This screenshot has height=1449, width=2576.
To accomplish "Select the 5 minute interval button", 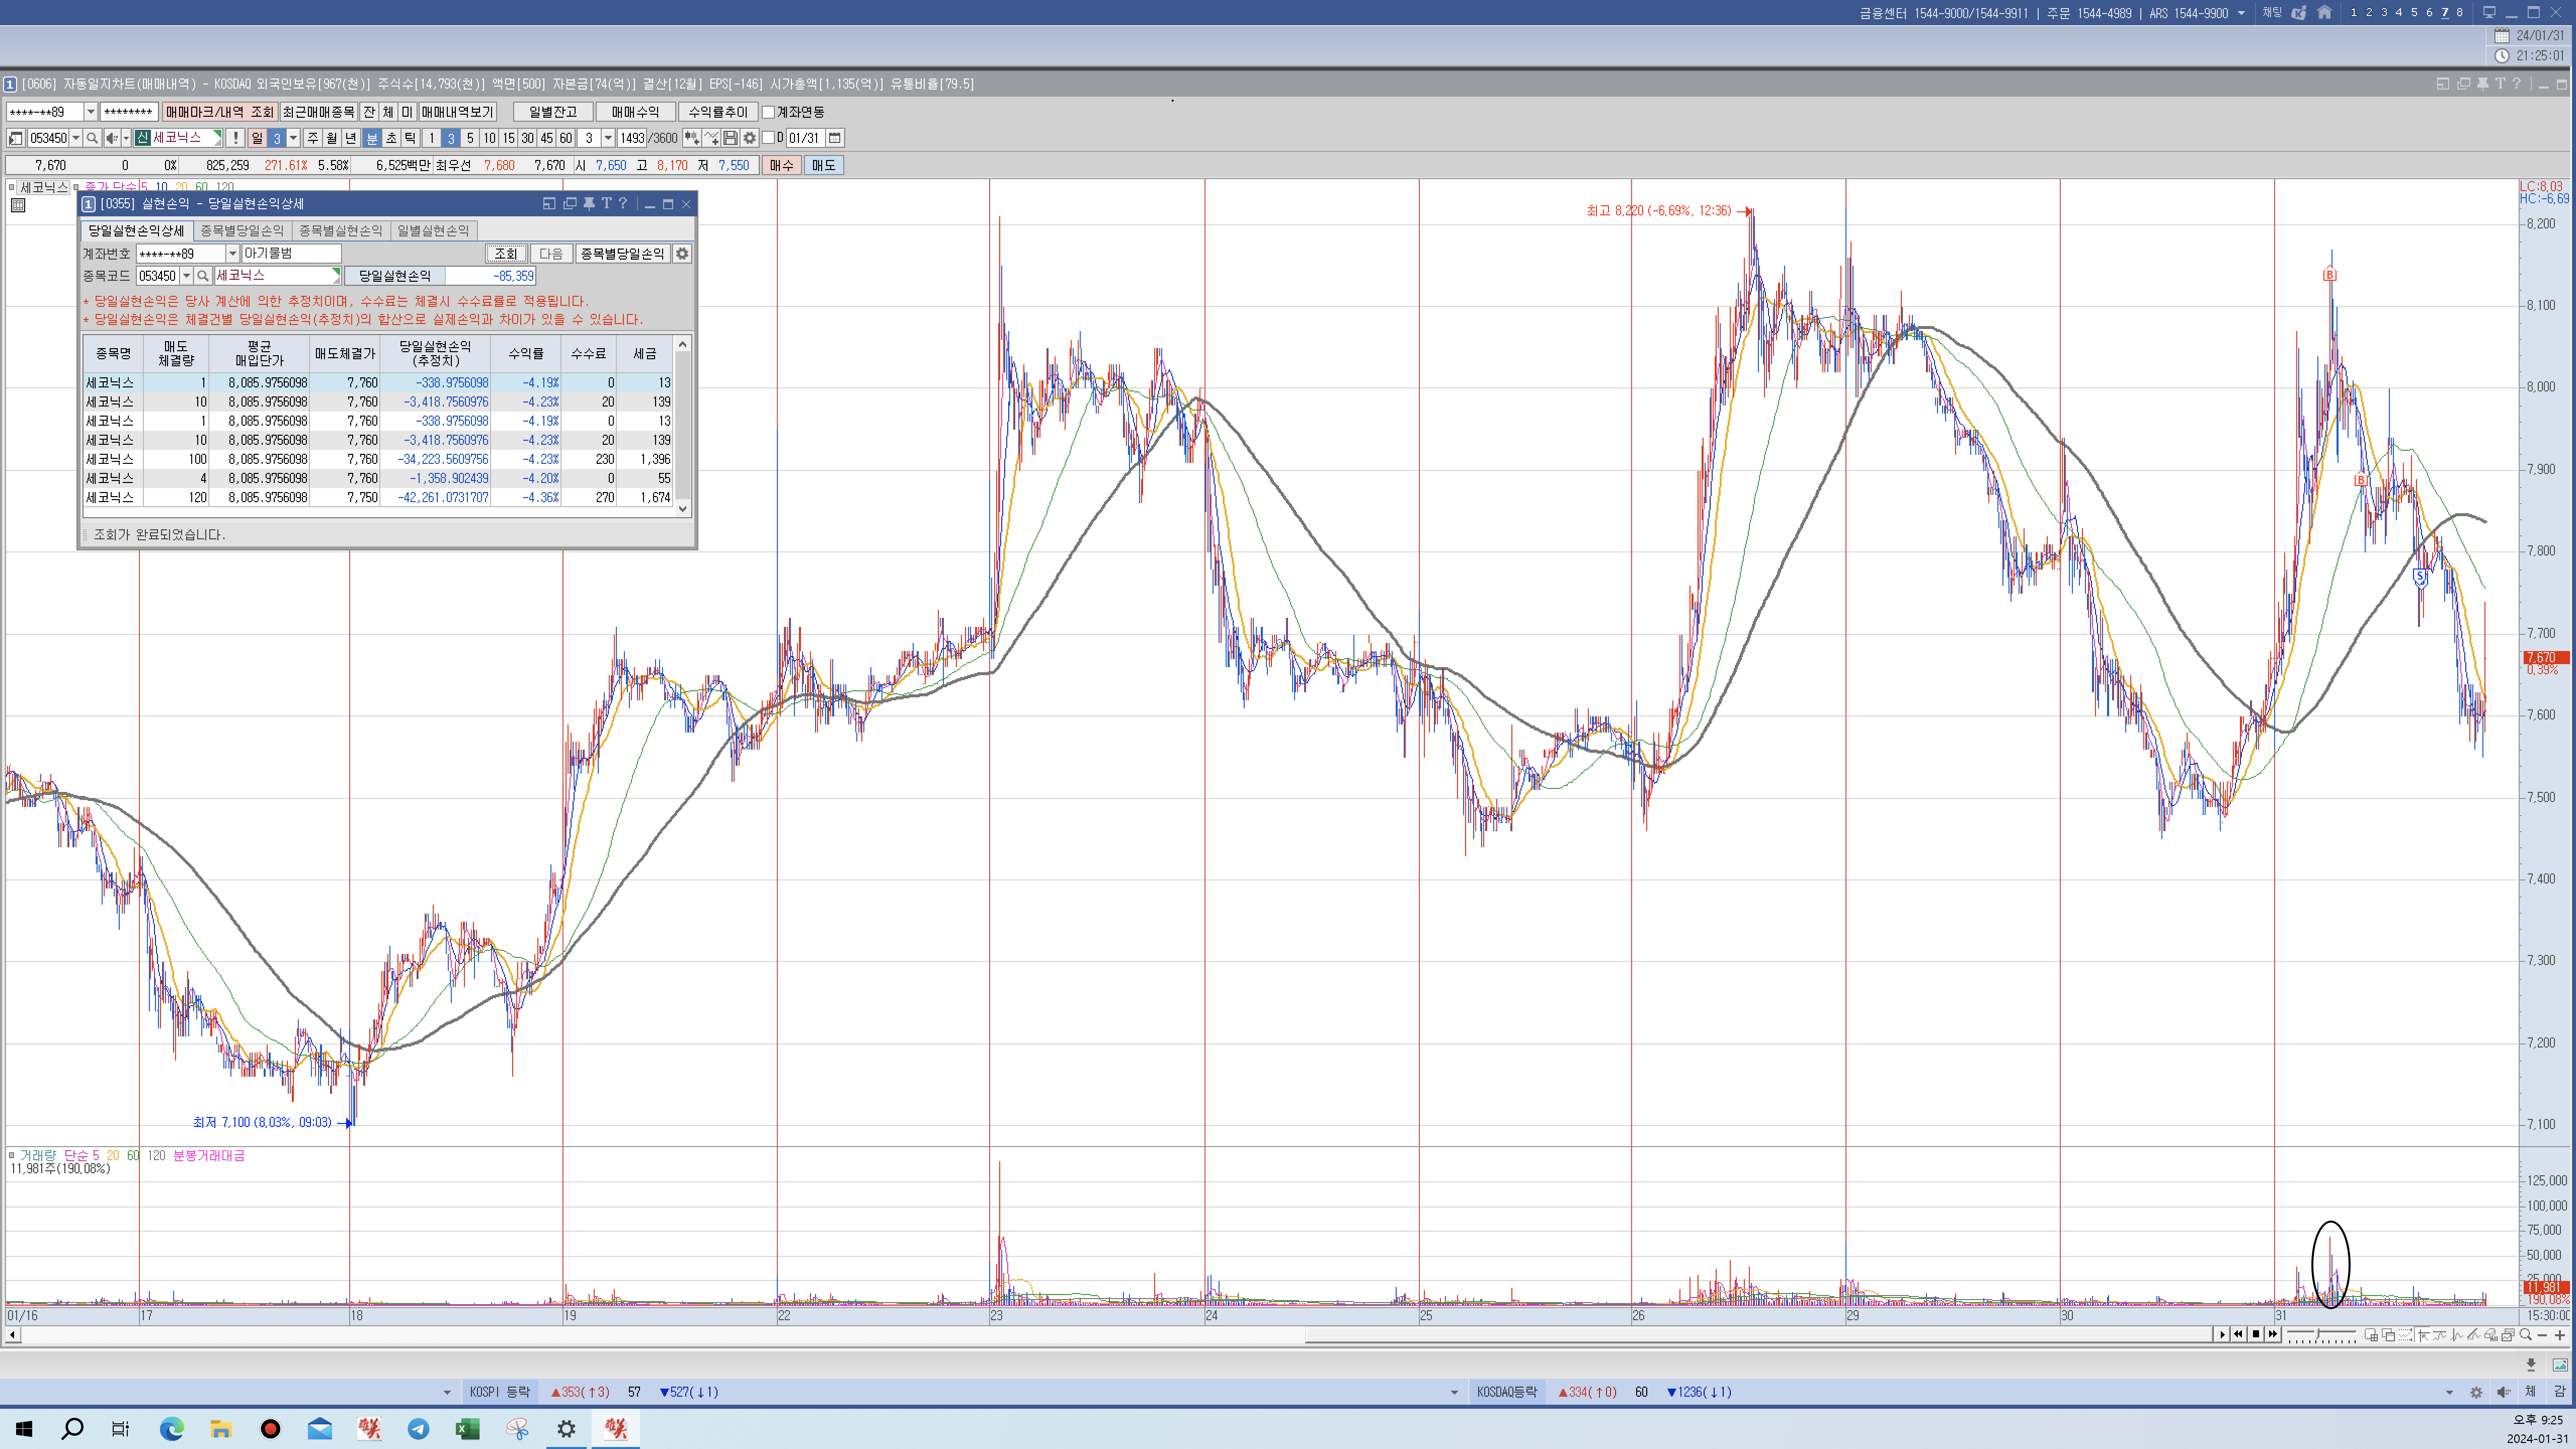I will 470,138.
